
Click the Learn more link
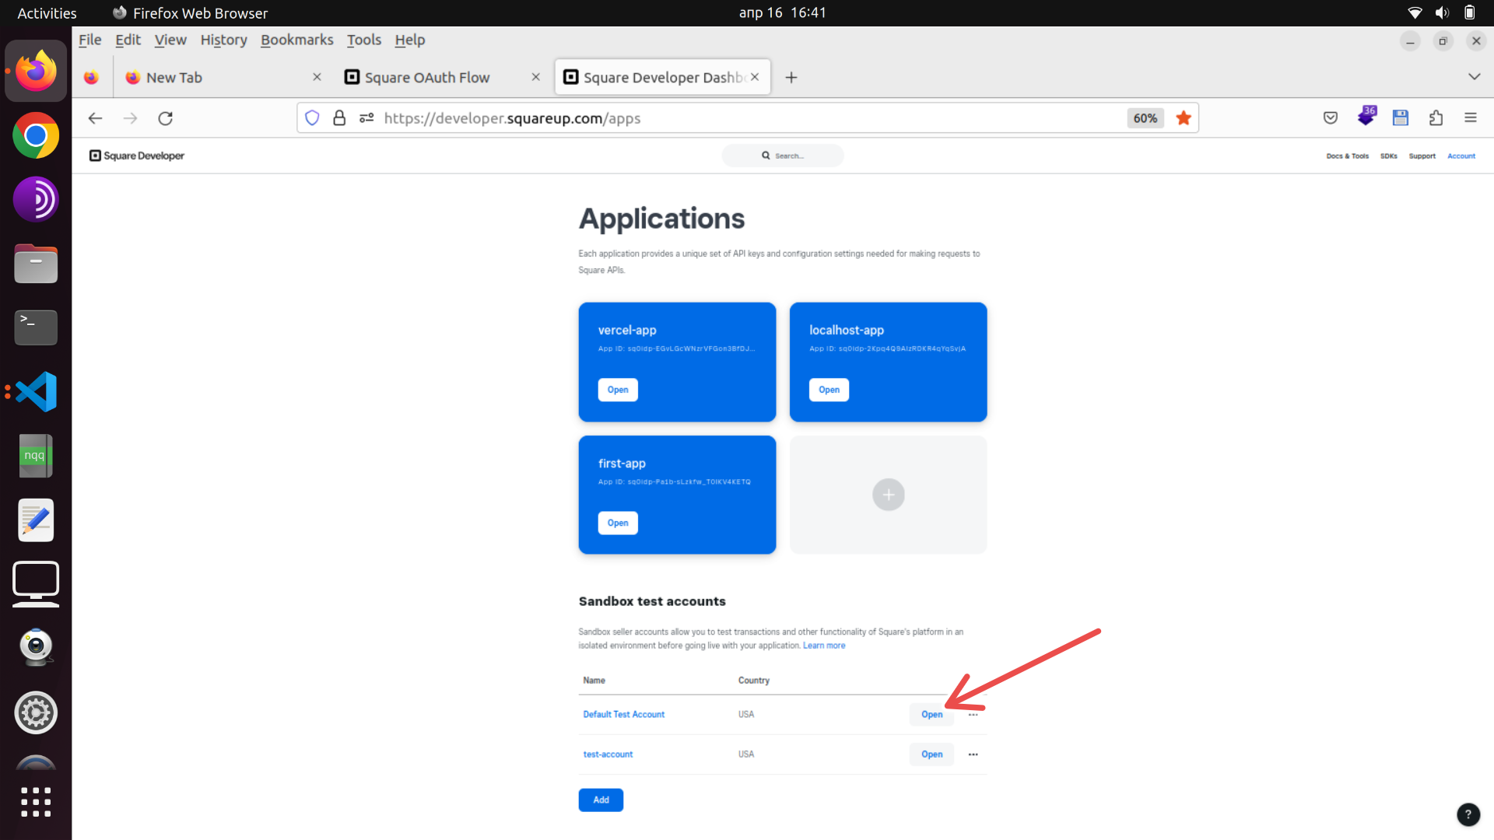(823, 646)
